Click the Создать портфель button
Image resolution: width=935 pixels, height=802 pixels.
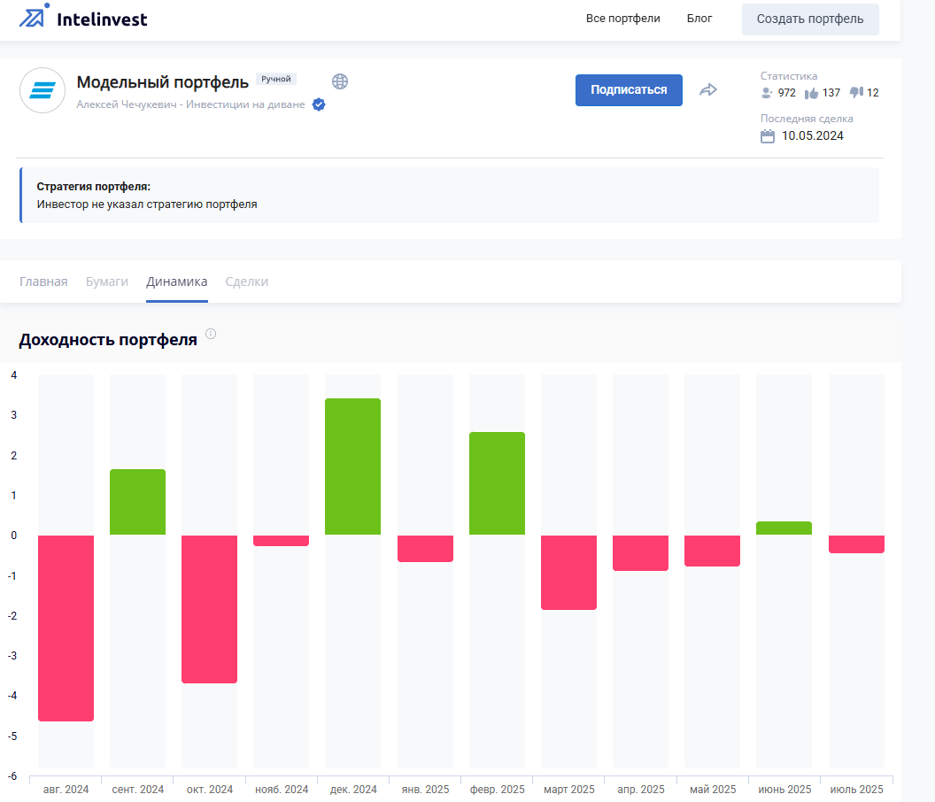pyautogui.click(x=810, y=19)
